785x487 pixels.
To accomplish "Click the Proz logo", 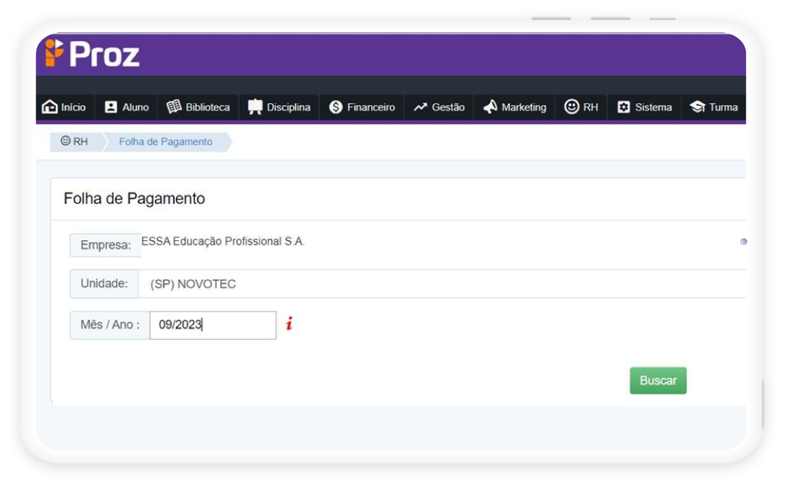I will pos(92,53).
